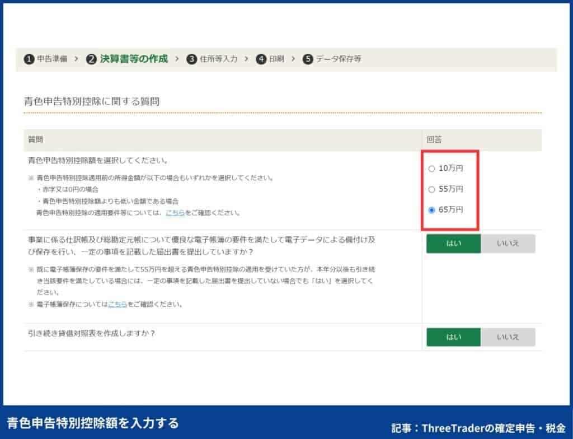This screenshot has width=573, height=439.
Task: Choose はい for the electronic ledger question
Action: pyautogui.click(x=453, y=244)
